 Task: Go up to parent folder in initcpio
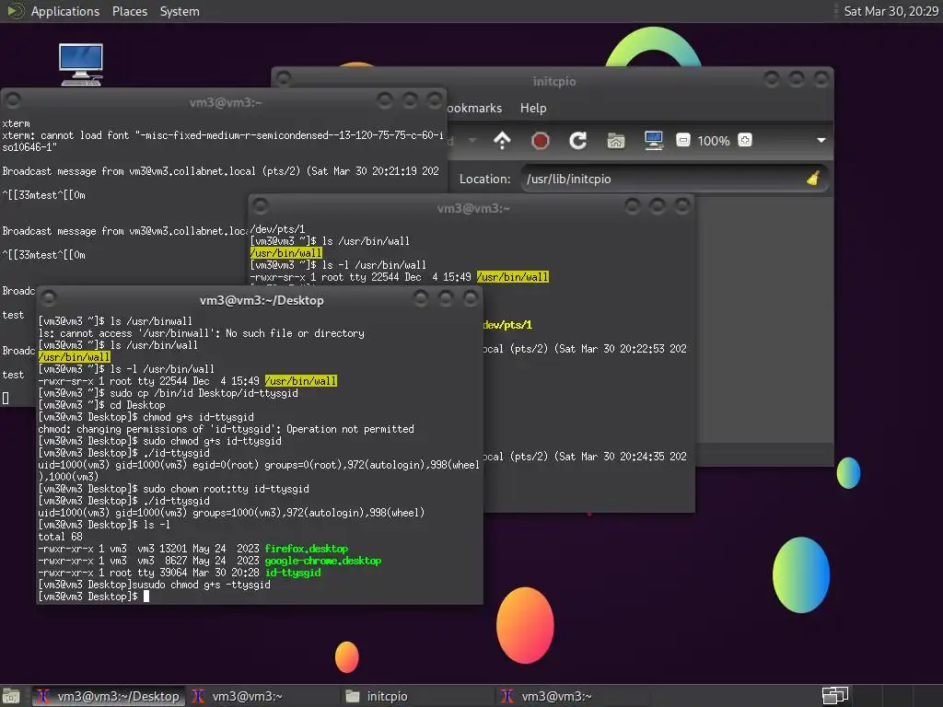click(502, 141)
